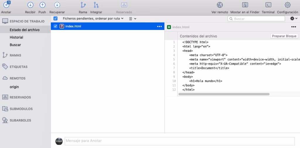
Task: Click Mostar en el Finder icon
Action: [245, 5]
